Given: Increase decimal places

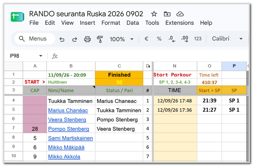Looking at the screenshot, I should 185,39.
